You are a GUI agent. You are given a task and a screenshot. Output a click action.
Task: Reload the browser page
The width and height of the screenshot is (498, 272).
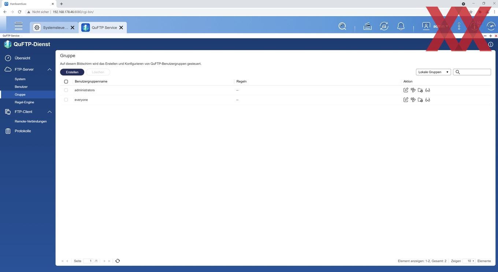[x=19, y=12]
